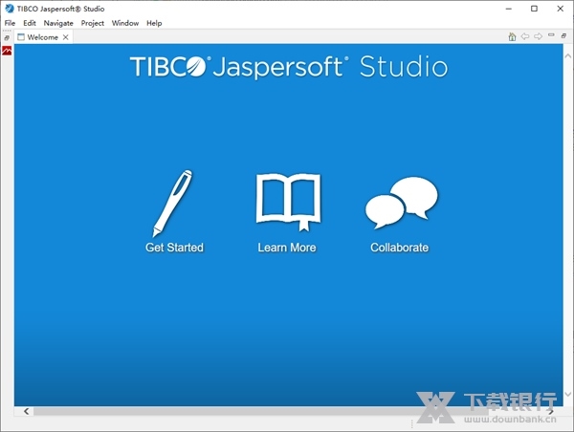Navigate forward with the right arrow
This screenshot has height=432, width=574.
coord(538,37)
